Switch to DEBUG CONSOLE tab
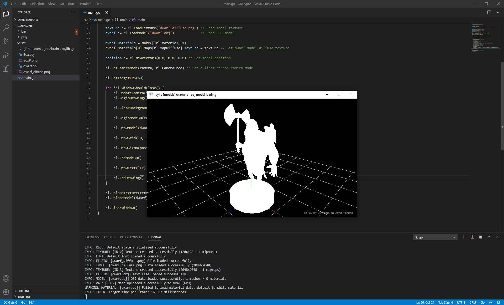Image resolution: width=504 pixels, height=305 pixels. click(131, 237)
